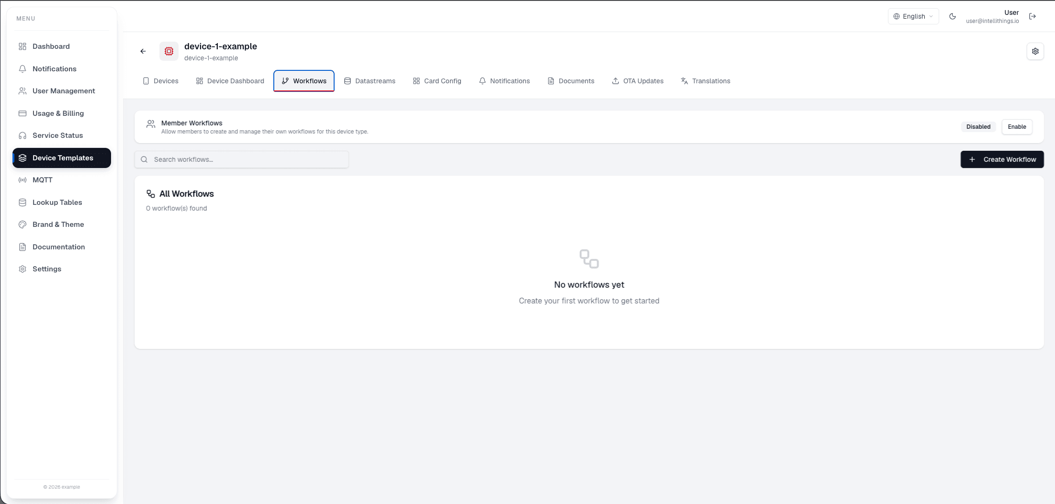
Task: Click the red chip device-1-example icon
Action: click(x=169, y=51)
